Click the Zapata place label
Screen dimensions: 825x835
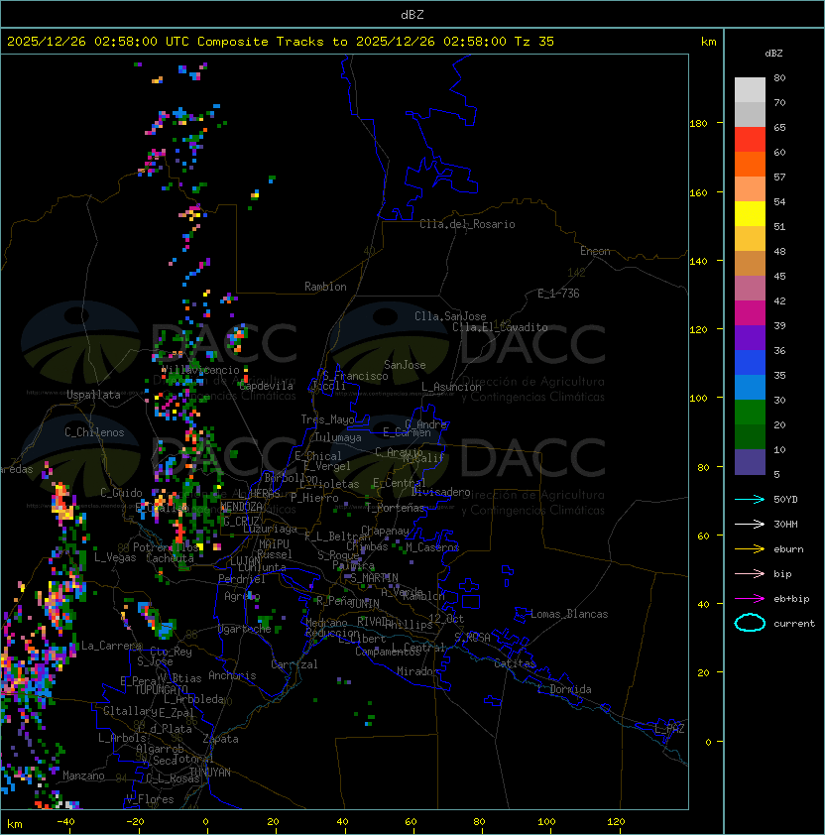[x=220, y=739]
